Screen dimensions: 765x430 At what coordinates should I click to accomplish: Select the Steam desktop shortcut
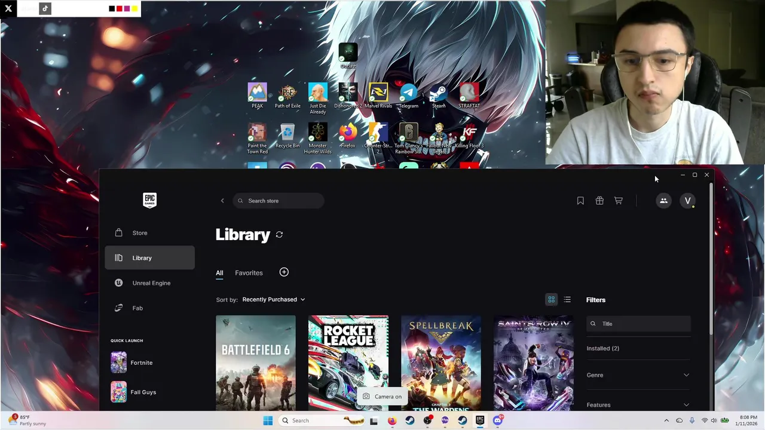pyautogui.click(x=439, y=96)
